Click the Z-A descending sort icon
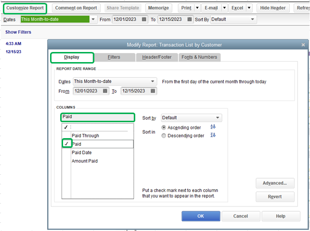Viewport: 310px width, 231px height. point(213,135)
